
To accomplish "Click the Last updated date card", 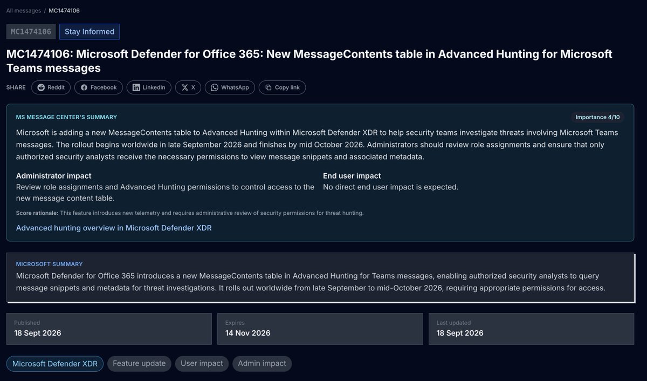I will (531, 328).
